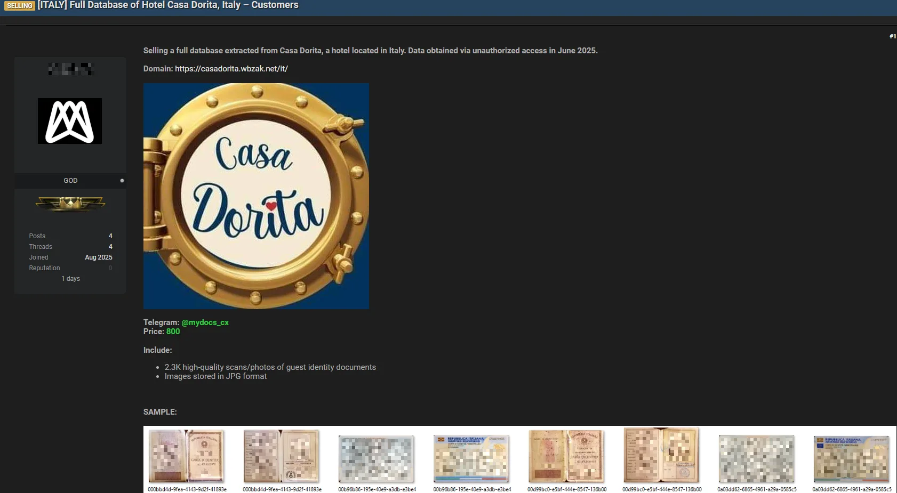The height and width of the screenshot is (493, 897).
Task: Click the thread title text
Action: 168,5
